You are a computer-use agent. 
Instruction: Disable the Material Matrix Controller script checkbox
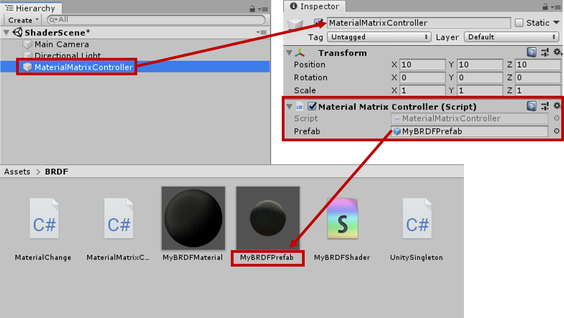click(312, 106)
